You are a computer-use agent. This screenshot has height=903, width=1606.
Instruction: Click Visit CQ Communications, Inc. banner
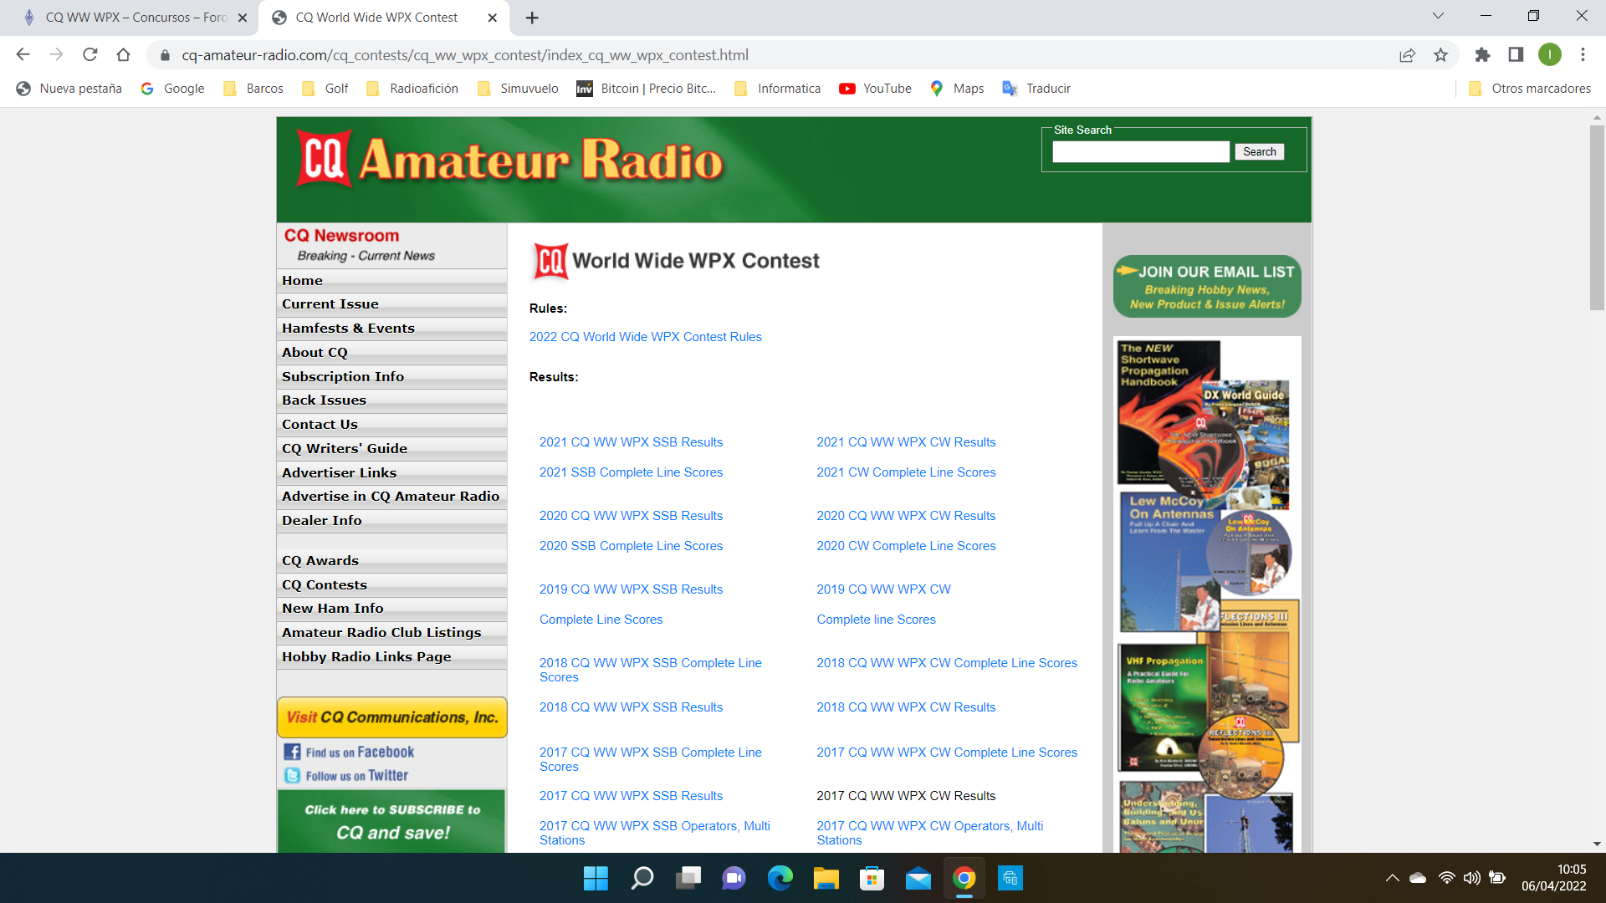tap(391, 717)
